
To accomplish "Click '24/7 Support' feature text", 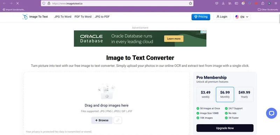I will 235,108.
